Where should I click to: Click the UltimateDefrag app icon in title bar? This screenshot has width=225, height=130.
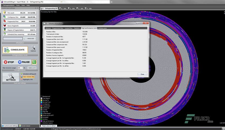[x=2, y=2]
